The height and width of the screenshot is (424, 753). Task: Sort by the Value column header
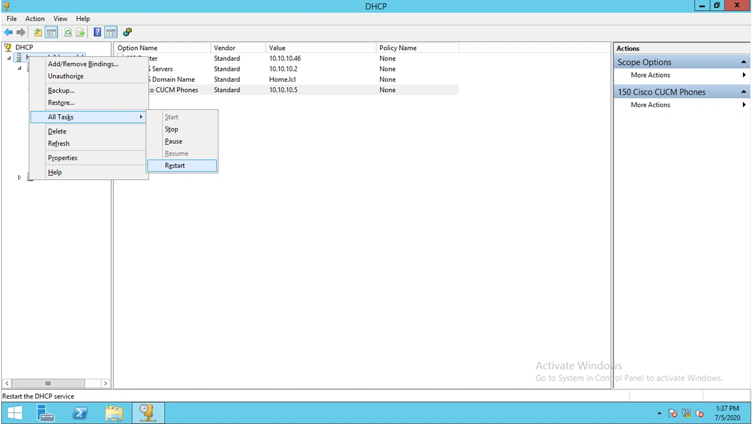(x=321, y=48)
